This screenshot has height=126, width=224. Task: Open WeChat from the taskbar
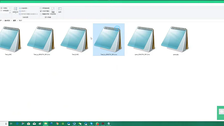click(x=80, y=124)
